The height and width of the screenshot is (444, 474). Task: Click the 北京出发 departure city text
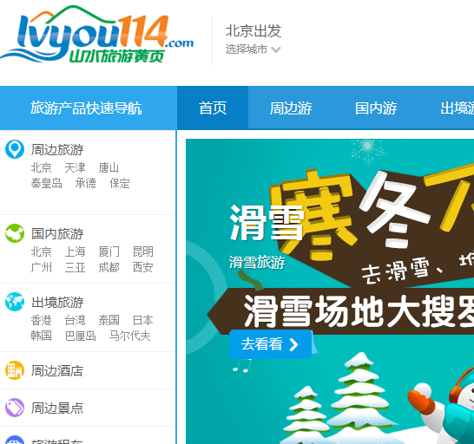[253, 31]
